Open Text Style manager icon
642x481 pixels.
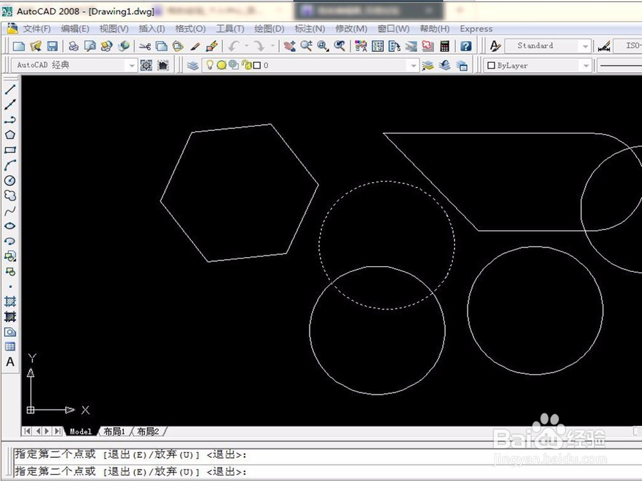tap(495, 46)
